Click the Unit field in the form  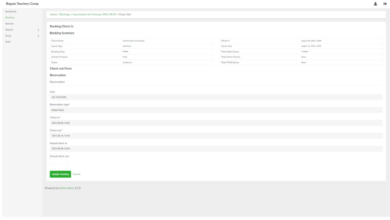point(215,97)
